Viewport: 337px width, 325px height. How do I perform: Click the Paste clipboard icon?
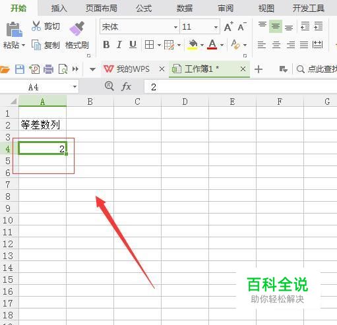[x=15, y=29]
